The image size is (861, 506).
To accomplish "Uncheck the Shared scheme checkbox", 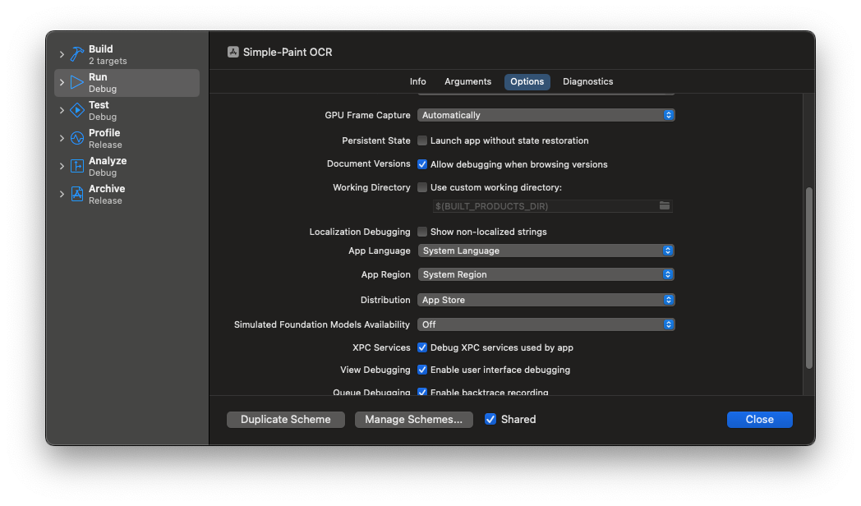I will (490, 419).
